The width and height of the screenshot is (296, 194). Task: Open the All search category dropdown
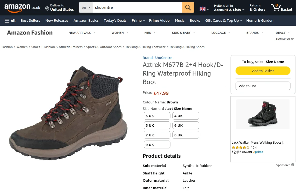pyautogui.click(x=86, y=7)
